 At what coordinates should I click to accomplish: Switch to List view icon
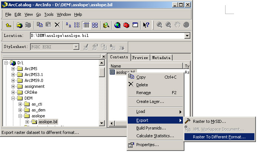[x=77, y=25]
